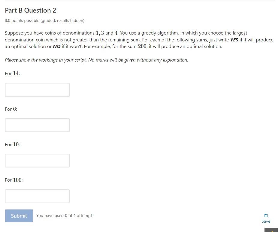Place cursor in the first answer box
The image size is (278, 232).
click(x=37, y=89)
